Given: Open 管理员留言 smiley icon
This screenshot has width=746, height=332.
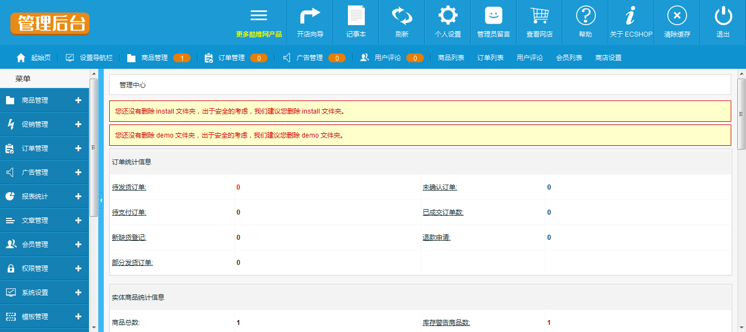Looking at the screenshot, I should tap(494, 16).
